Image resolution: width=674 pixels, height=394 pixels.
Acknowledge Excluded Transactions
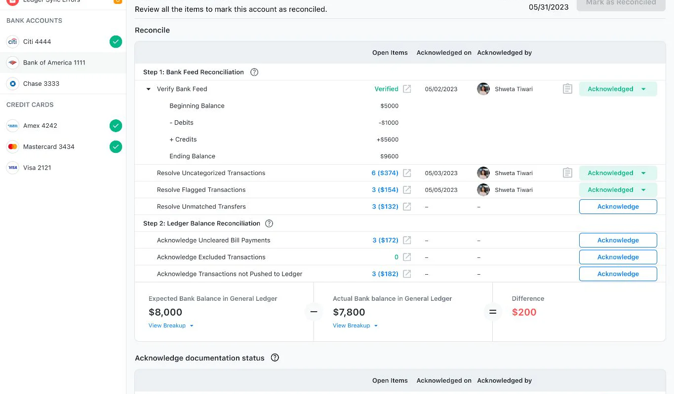[x=618, y=257]
